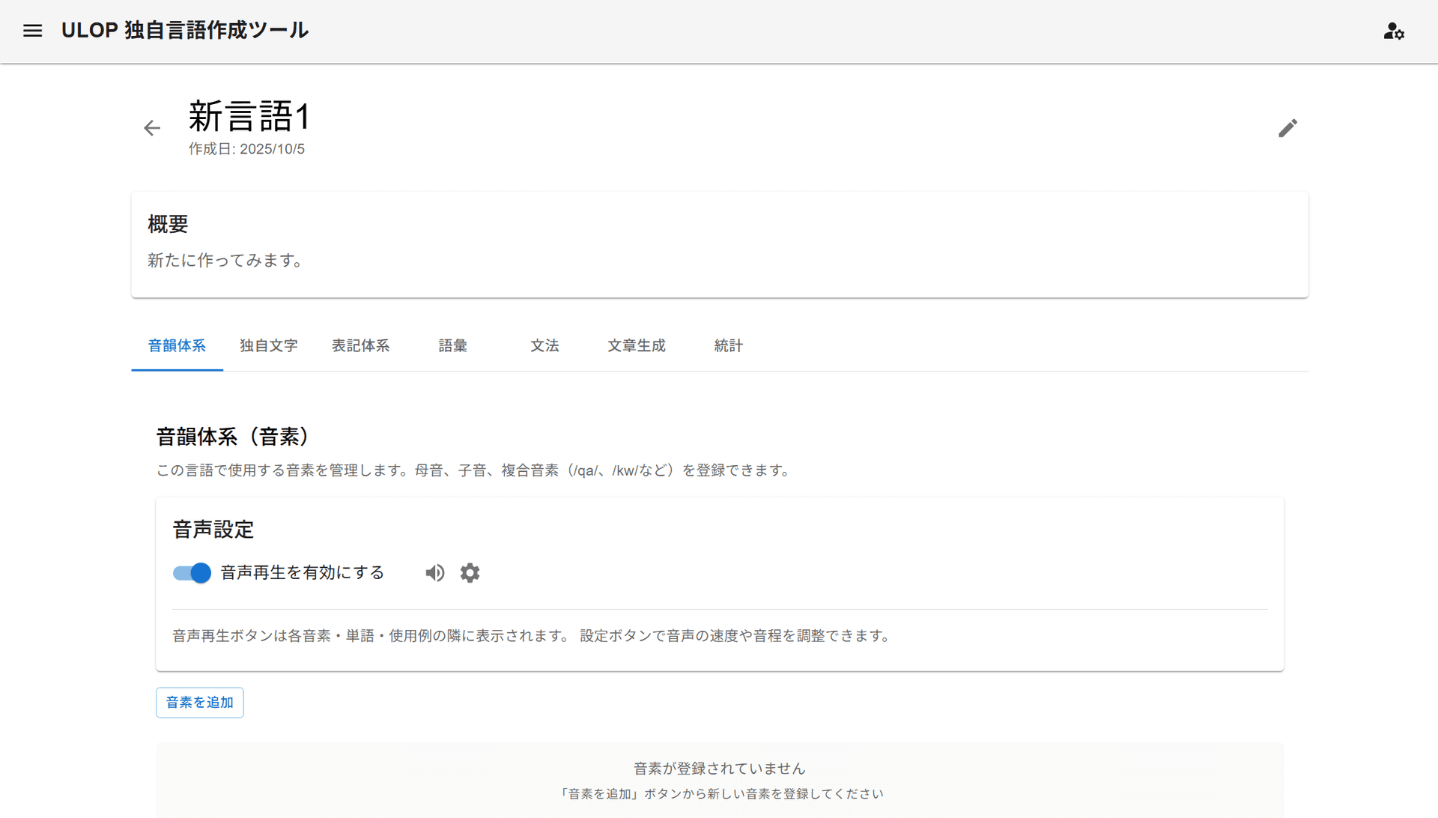Click the 音声再生を有効にする label text

302,573
